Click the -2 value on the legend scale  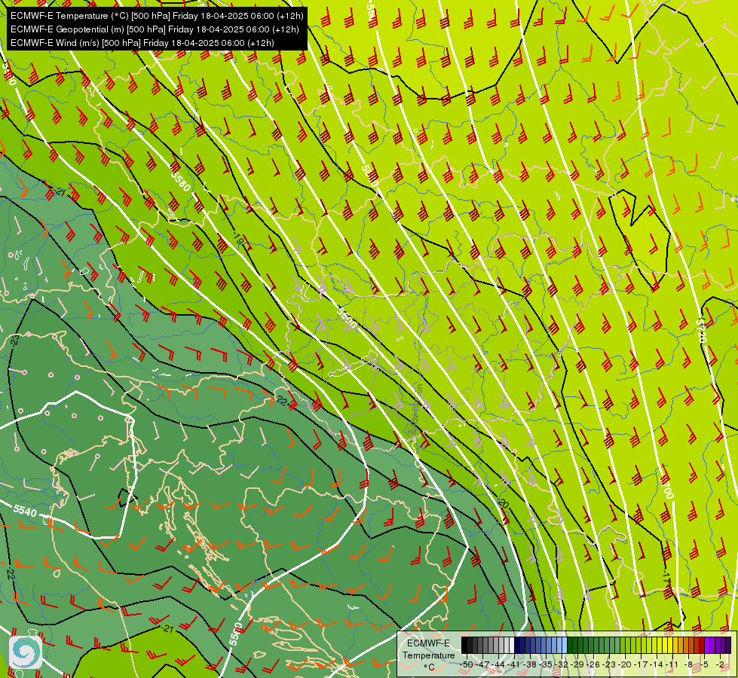click(720, 664)
